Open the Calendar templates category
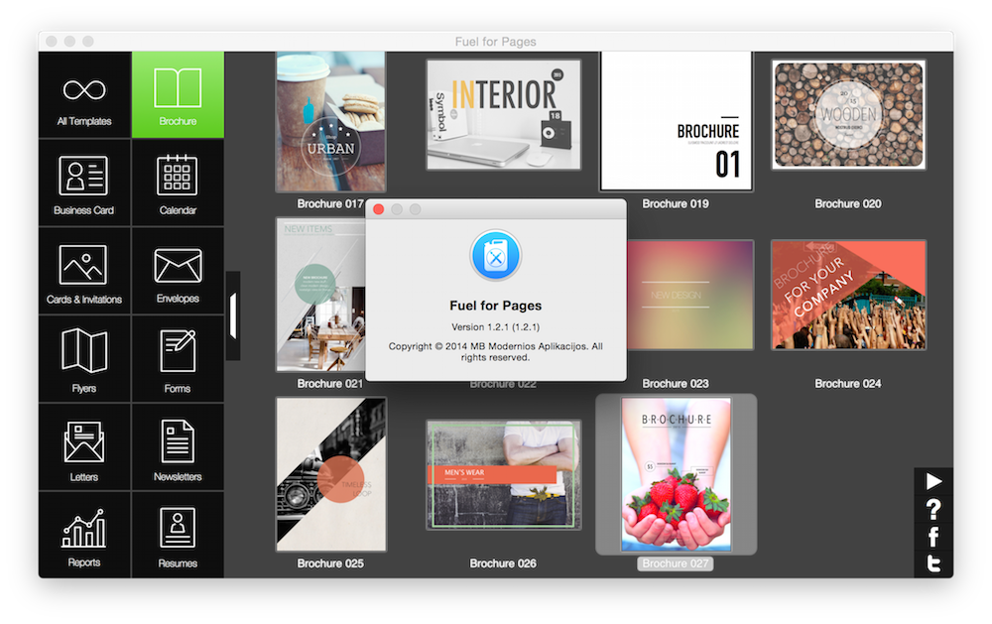Viewport: 992px width, 624px height. (x=178, y=184)
